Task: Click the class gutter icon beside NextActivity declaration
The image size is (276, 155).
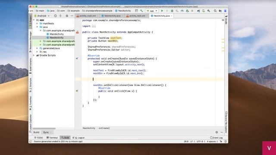Action: (78, 32)
